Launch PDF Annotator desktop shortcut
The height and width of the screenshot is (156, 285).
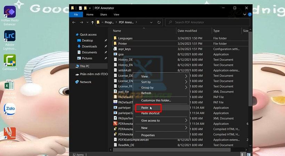tap(10, 134)
